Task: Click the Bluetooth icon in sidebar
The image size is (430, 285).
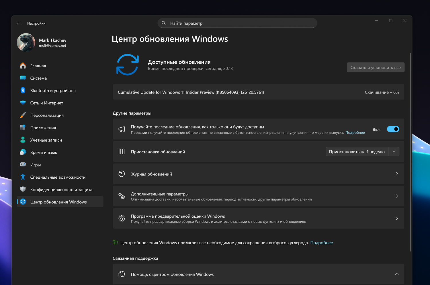Action: coord(23,90)
